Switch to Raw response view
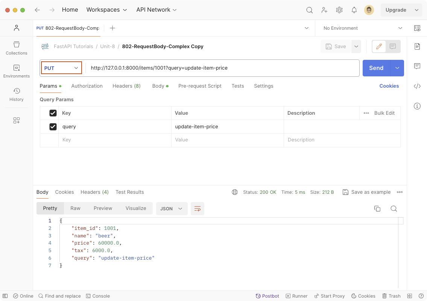Screen dimensions: 427x301 pyautogui.click(x=75, y=208)
